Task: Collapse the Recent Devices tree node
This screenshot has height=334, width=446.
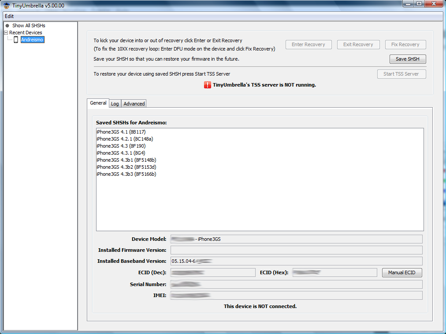Action: [x=6, y=33]
